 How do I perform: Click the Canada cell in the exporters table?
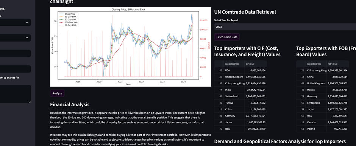(316, 122)
